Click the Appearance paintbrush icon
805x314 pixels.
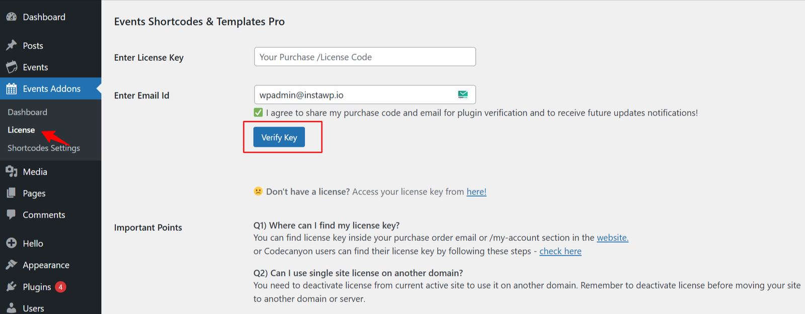(12, 265)
